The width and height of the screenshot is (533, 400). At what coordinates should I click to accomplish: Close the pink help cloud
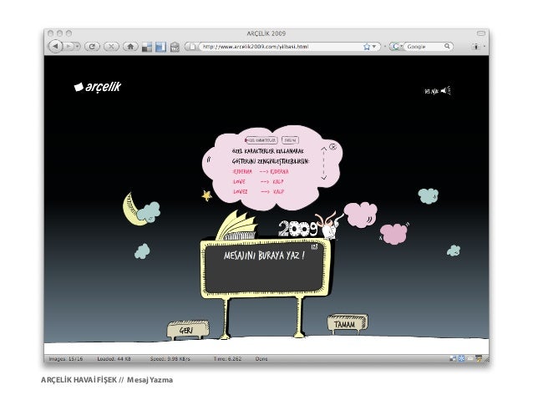[332, 147]
